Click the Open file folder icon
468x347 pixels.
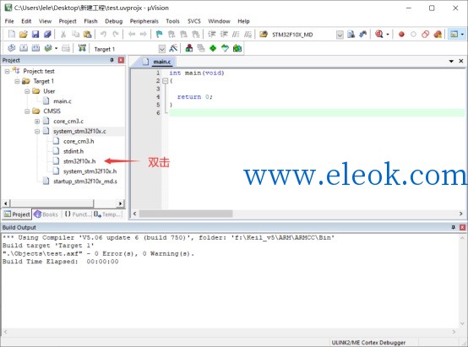(x=24, y=35)
